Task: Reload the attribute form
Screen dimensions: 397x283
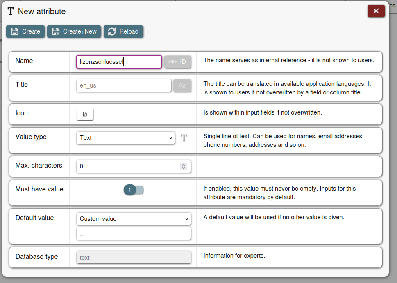Action: [123, 31]
